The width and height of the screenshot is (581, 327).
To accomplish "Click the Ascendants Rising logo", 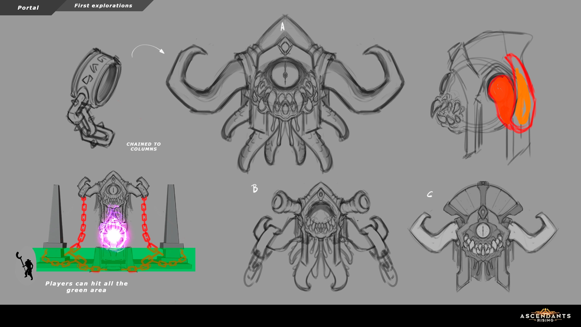I will click(x=545, y=315).
